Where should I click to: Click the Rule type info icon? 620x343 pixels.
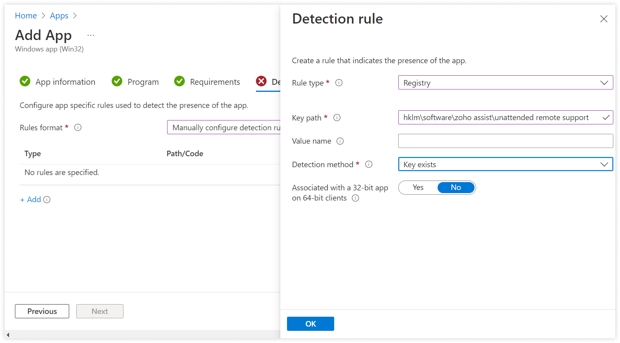pos(339,83)
